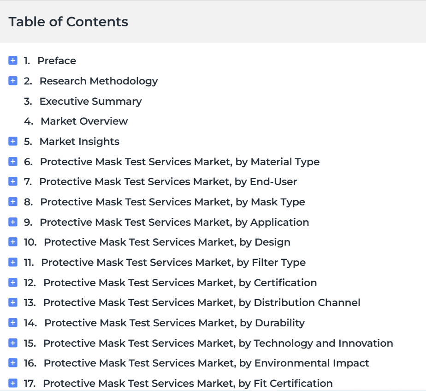Expand section 14 by Durability plus icon
The width and height of the screenshot is (426, 391).
pos(13,323)
